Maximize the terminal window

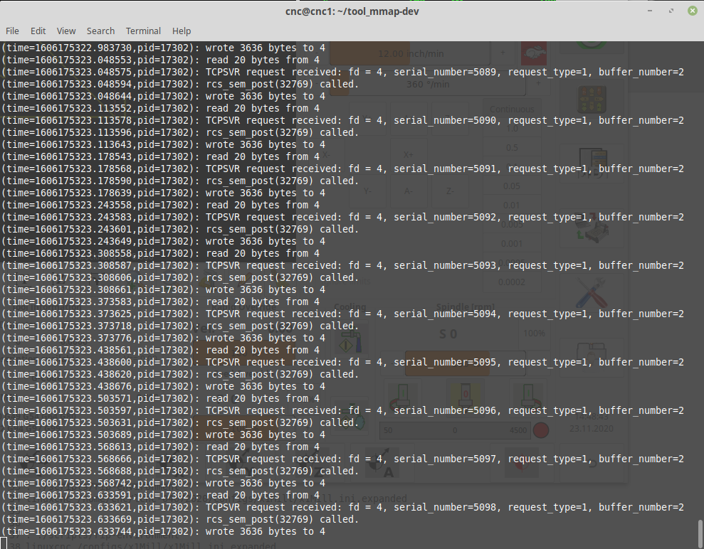click(671, 11)
